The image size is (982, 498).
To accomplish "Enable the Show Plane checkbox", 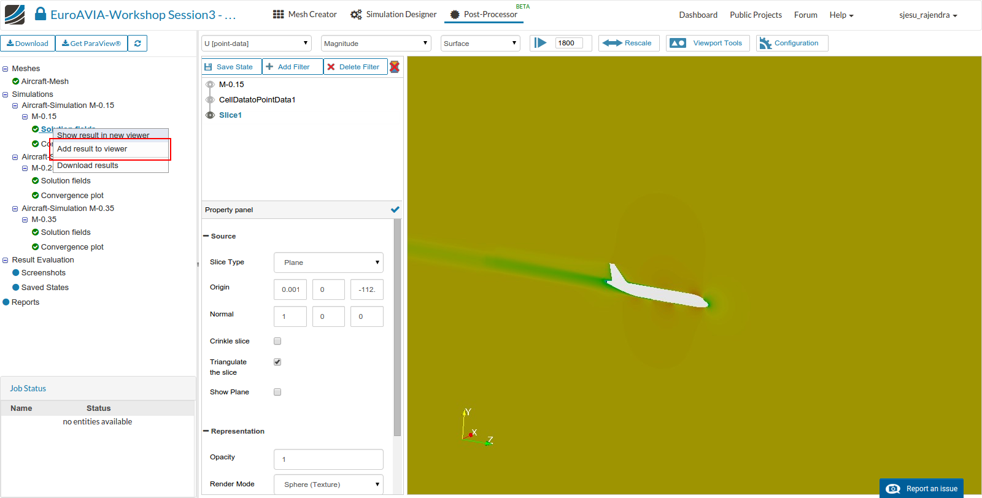I will click(277, 392).
